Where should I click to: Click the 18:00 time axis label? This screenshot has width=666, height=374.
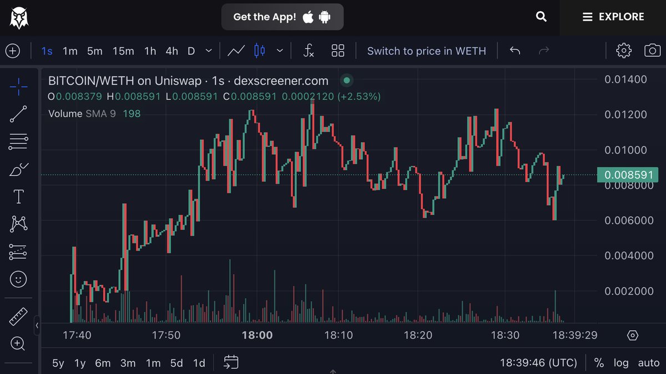(258, 335)
